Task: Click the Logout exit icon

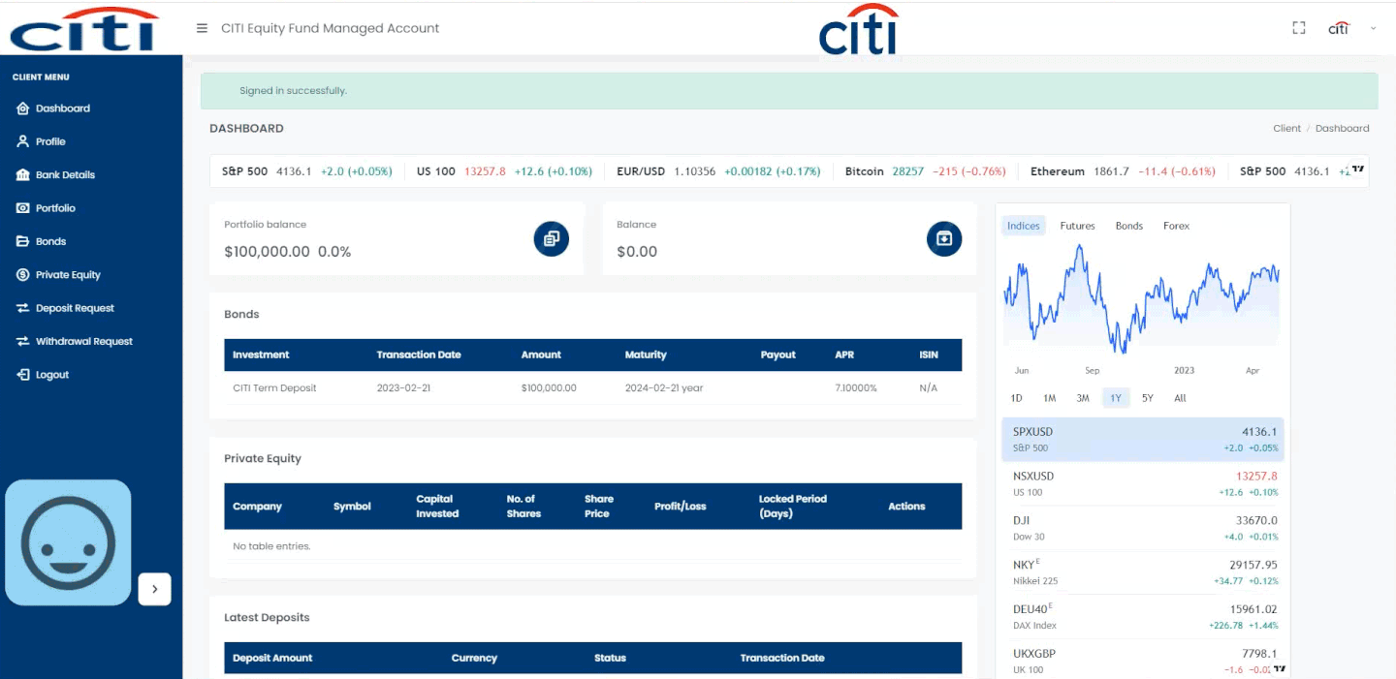Action: 23,375
